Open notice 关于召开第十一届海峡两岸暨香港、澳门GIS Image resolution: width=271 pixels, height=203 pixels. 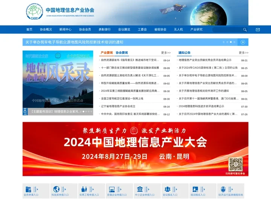pyautogui.click(x=209, y=98)
